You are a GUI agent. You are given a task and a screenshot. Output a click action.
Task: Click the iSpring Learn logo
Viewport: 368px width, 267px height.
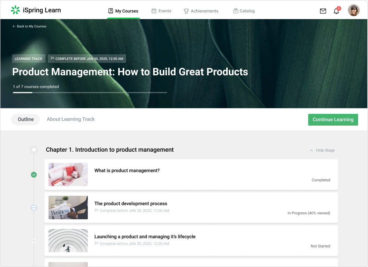click(x=36, y=10)
